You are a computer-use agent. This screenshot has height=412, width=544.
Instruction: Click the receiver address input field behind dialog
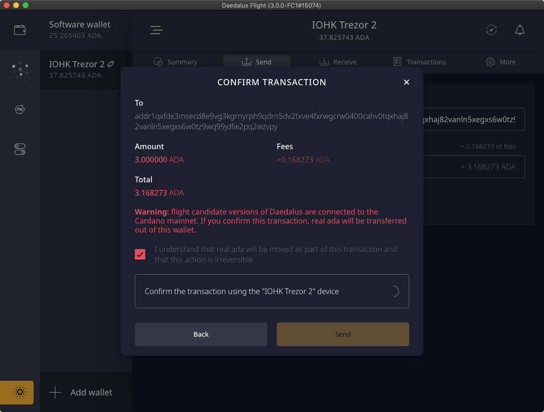[474, 119]
